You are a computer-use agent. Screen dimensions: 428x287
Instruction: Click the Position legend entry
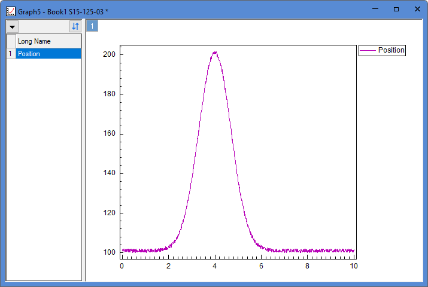[382, 50]
